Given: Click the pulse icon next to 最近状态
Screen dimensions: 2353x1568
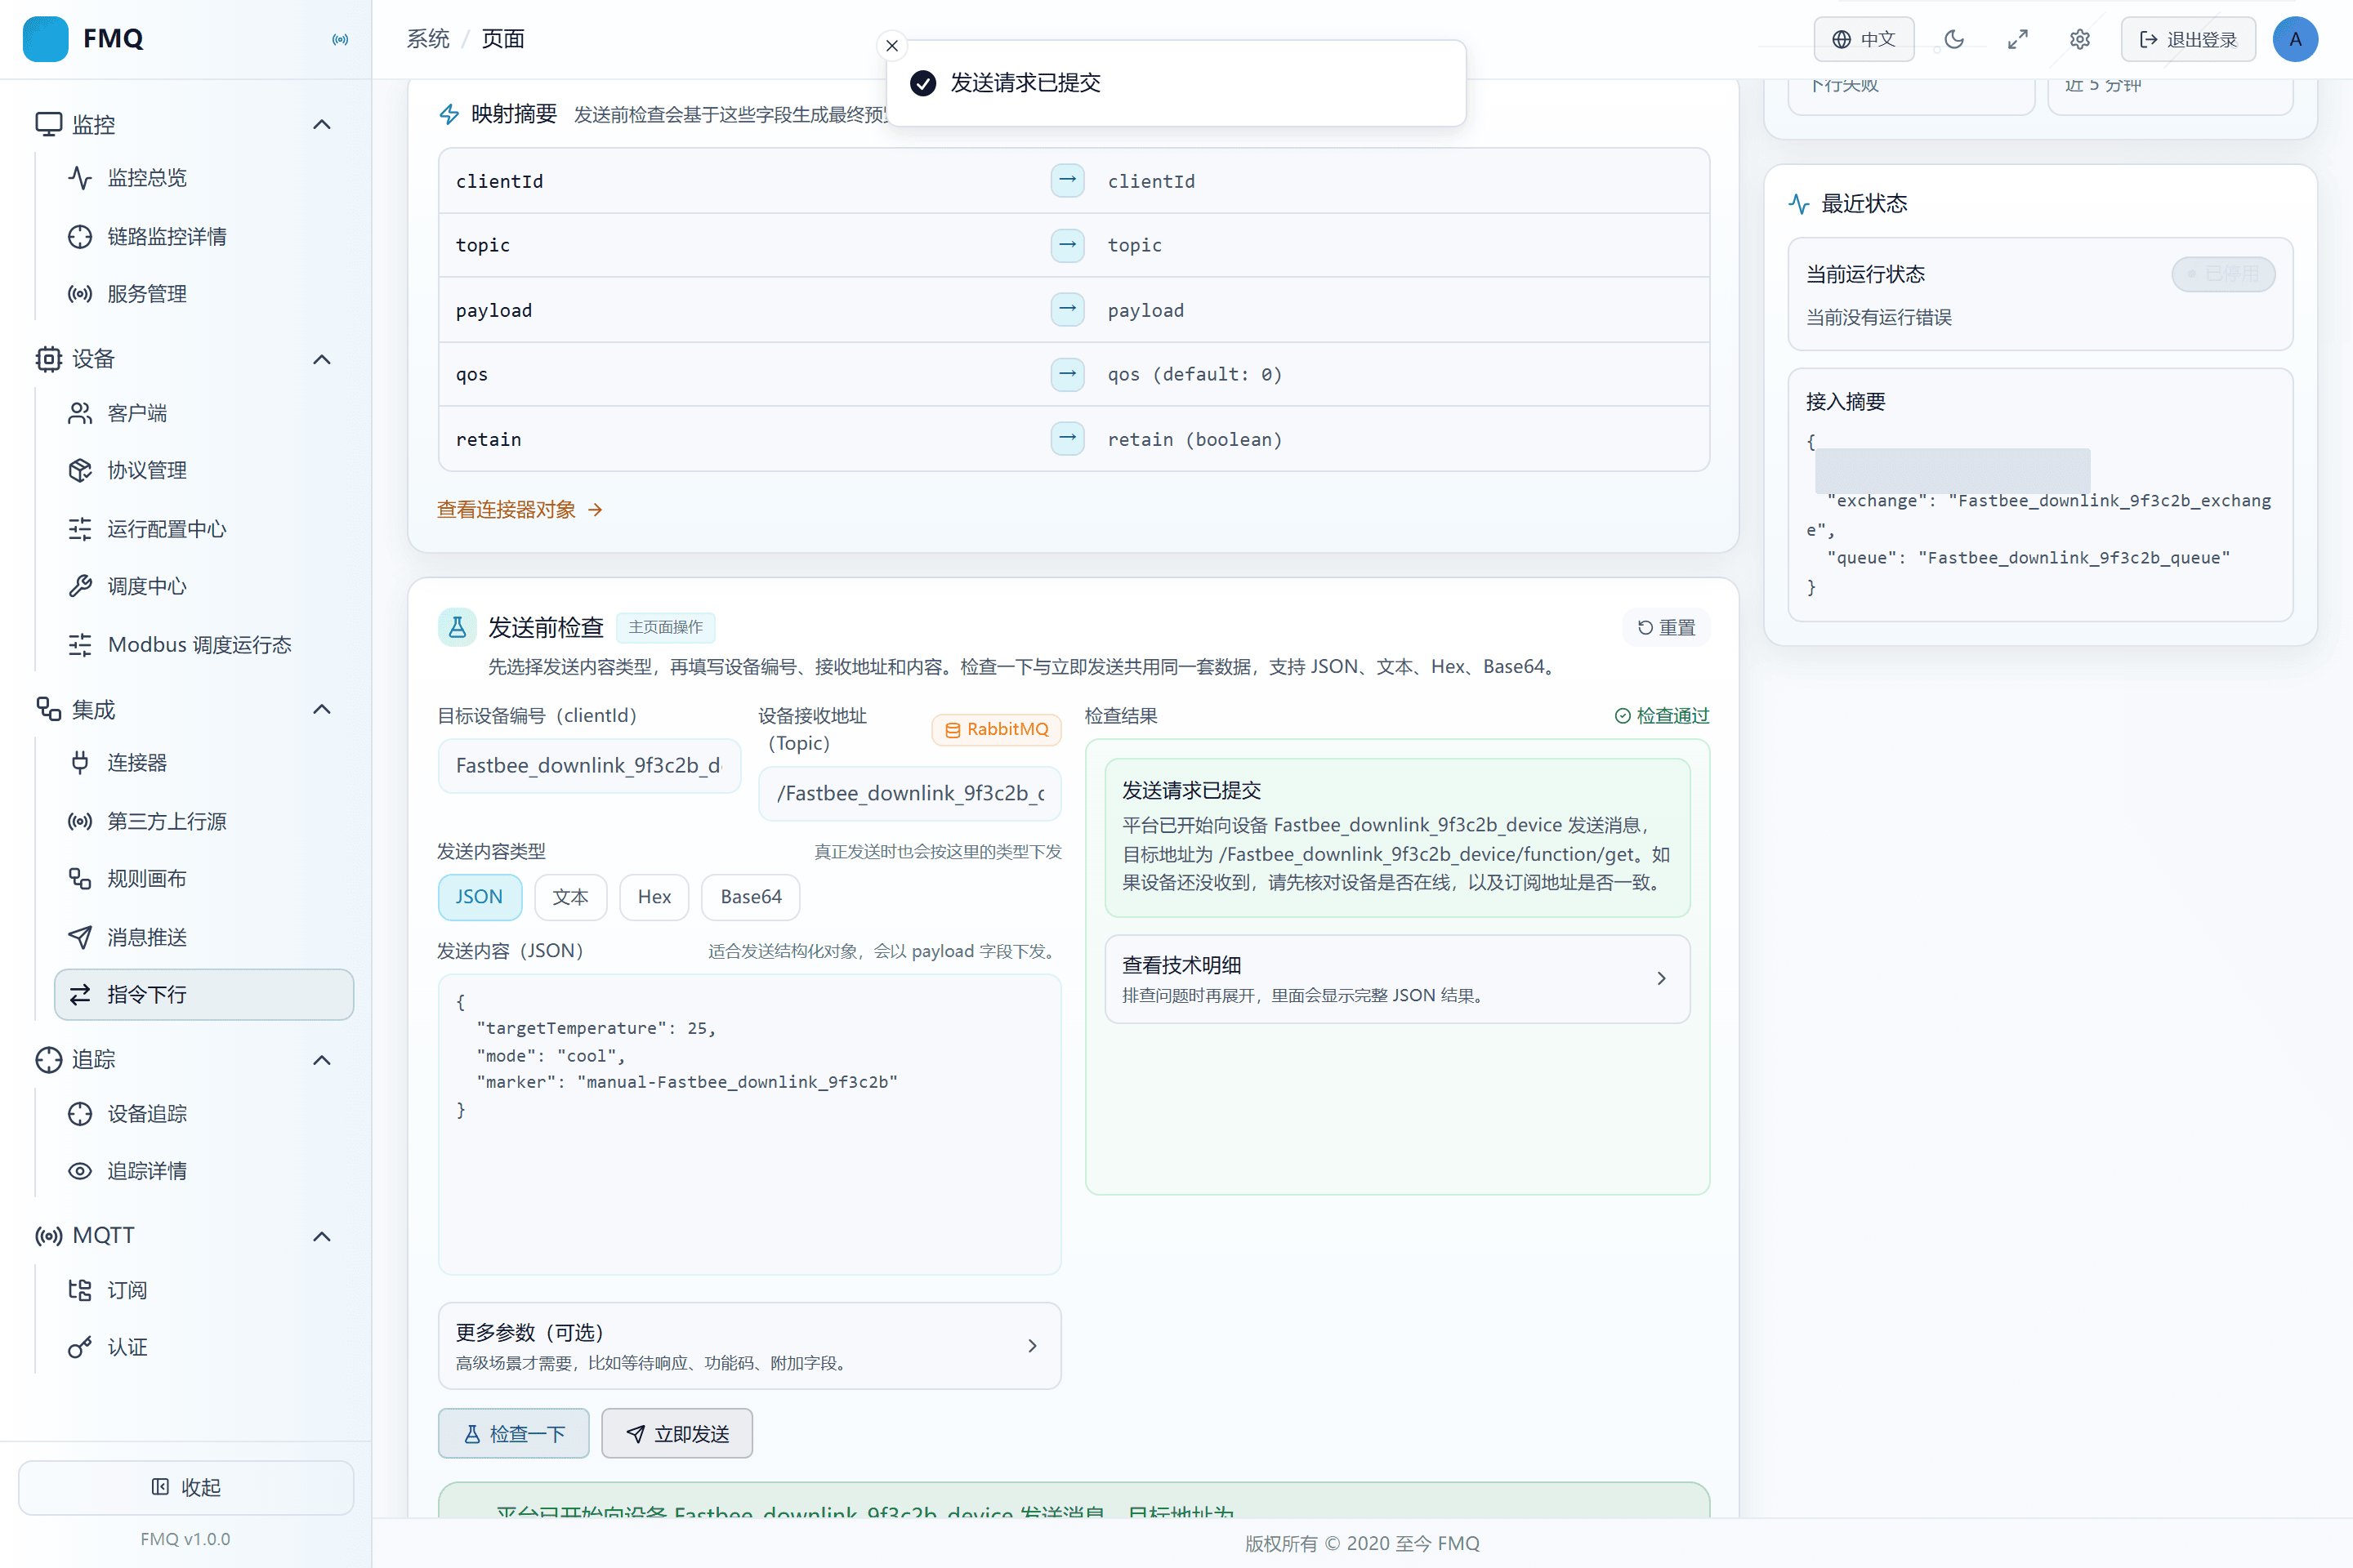Looking at the screenshot, I should tap(1799, 204).
